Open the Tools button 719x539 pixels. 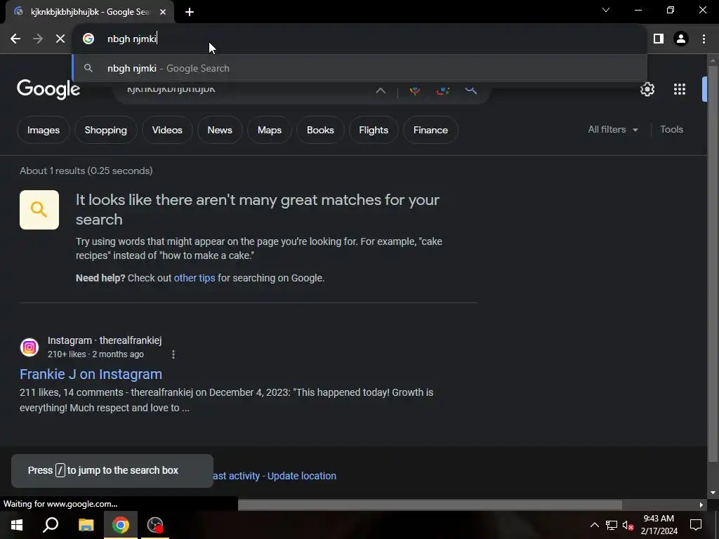(x=672, y=130)
